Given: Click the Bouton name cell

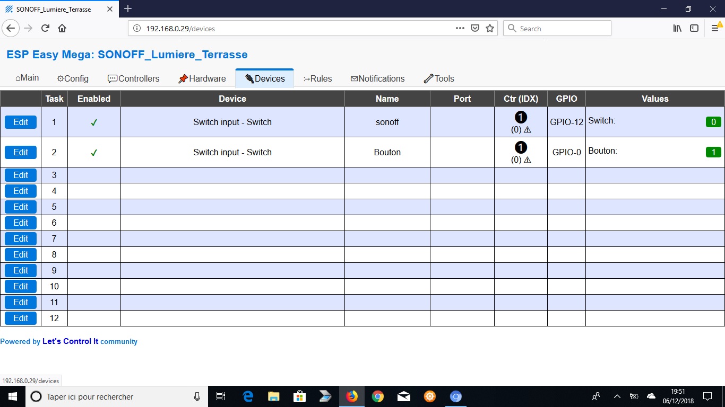Looking at the screenshot, I should click(387, 152).
